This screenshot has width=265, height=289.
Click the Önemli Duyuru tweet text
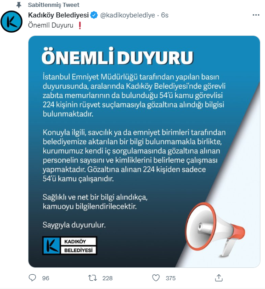(x=51, y=25)
